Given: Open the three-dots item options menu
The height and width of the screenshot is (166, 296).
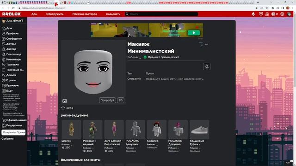Looking at the screenshot, I should click(206, 44).
